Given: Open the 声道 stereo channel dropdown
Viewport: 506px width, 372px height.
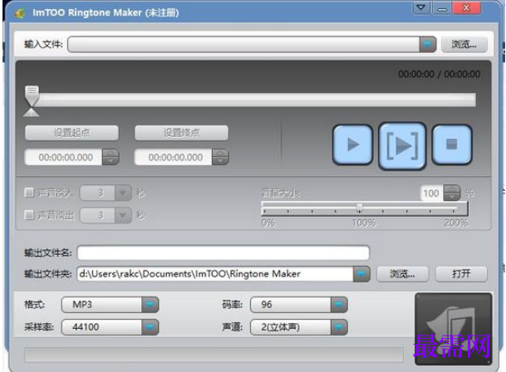Looking at the screenshot, I should (339, 327).
